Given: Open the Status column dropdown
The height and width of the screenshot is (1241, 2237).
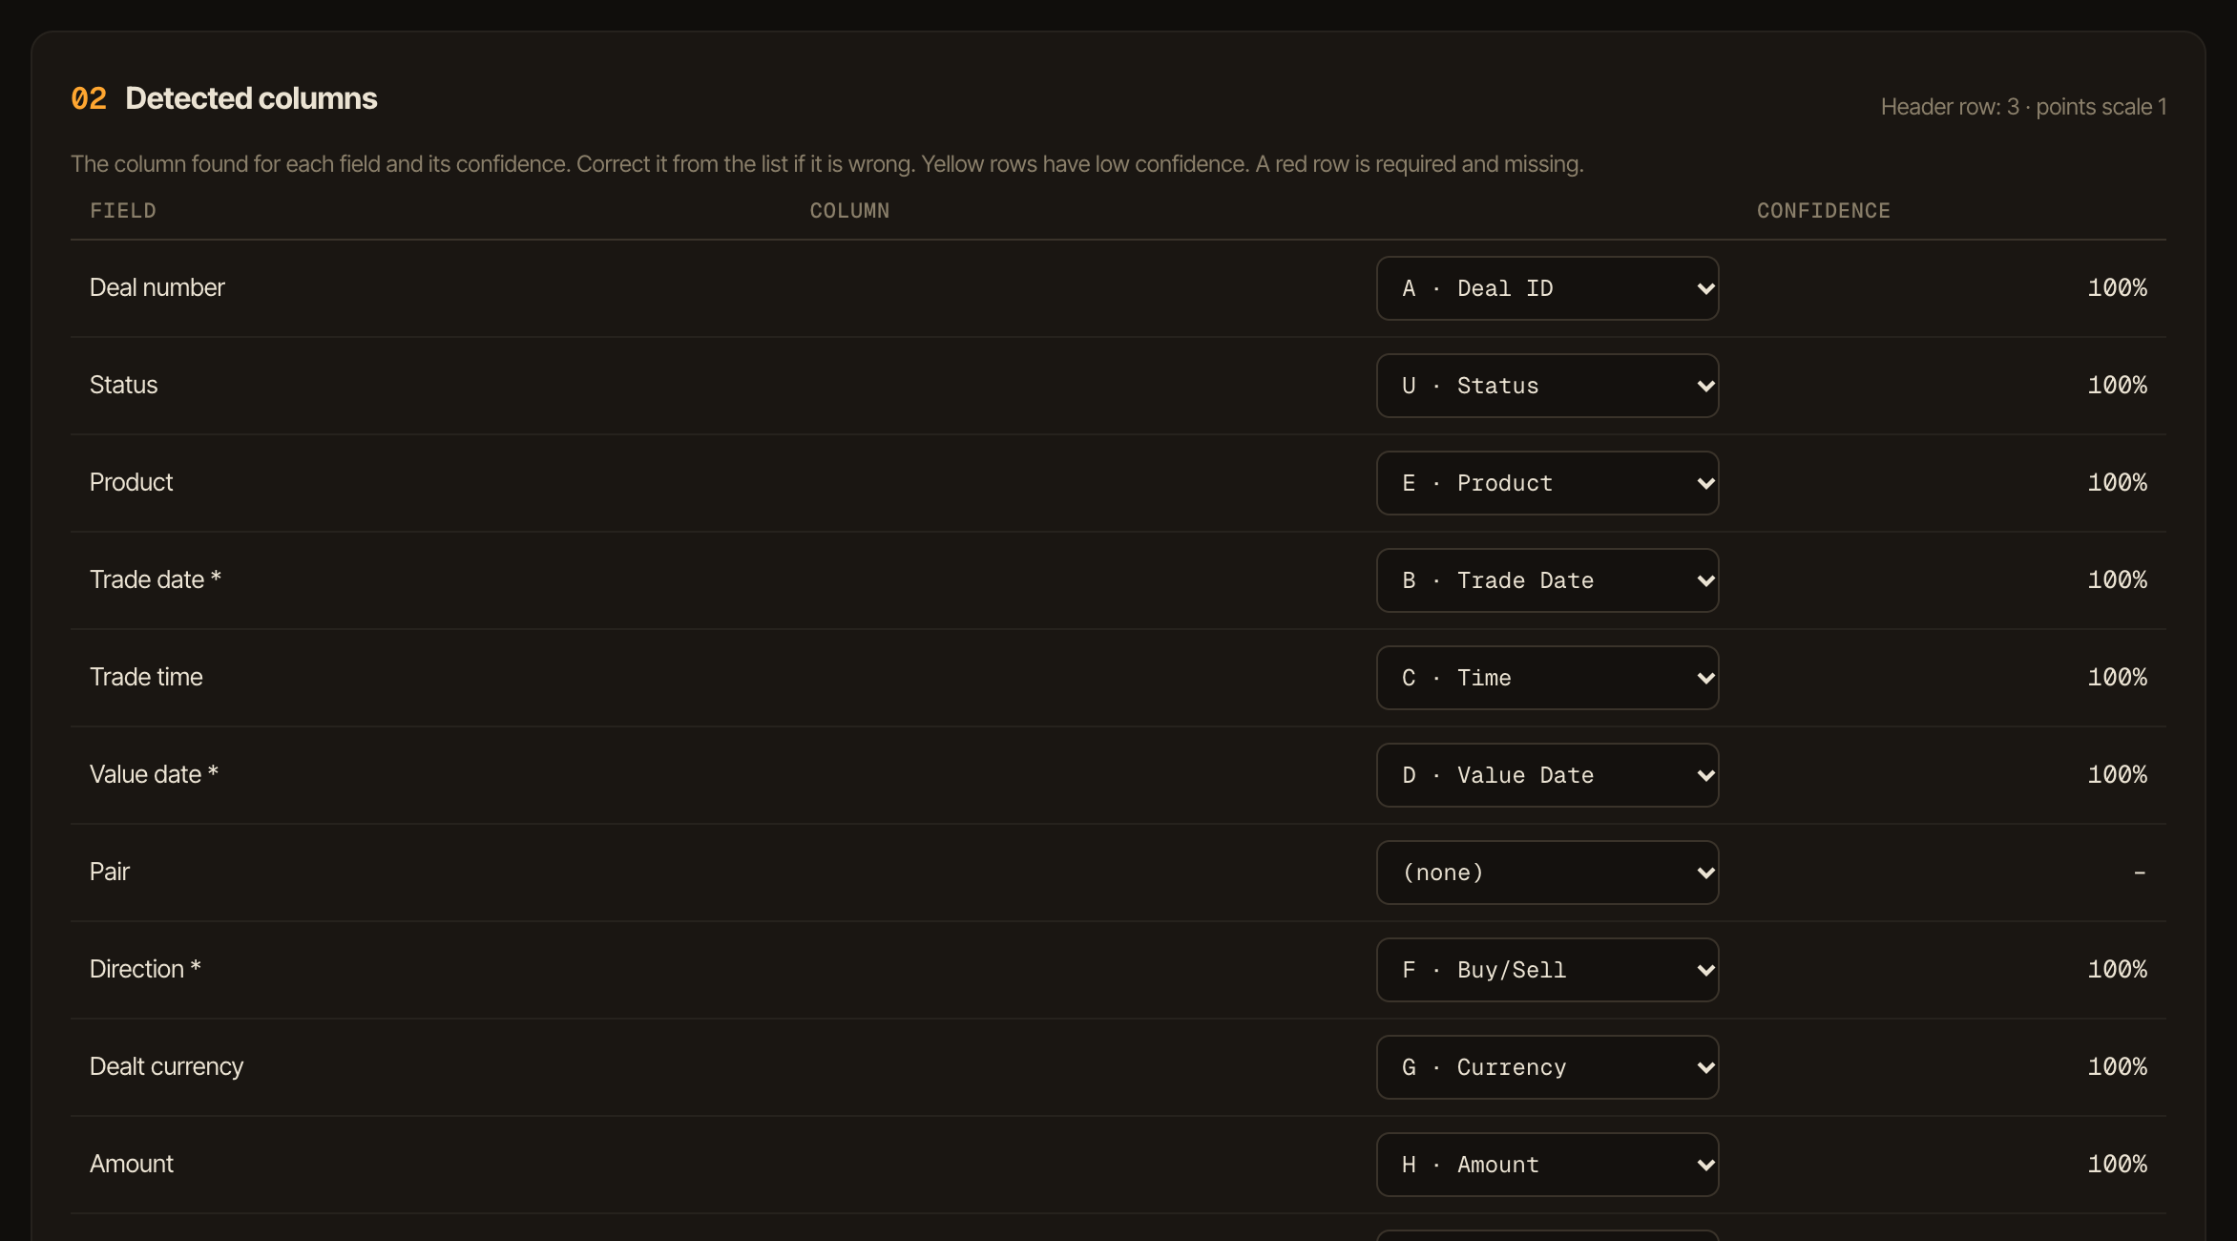Looking at the screenshot, I should tap(1547, 386).
